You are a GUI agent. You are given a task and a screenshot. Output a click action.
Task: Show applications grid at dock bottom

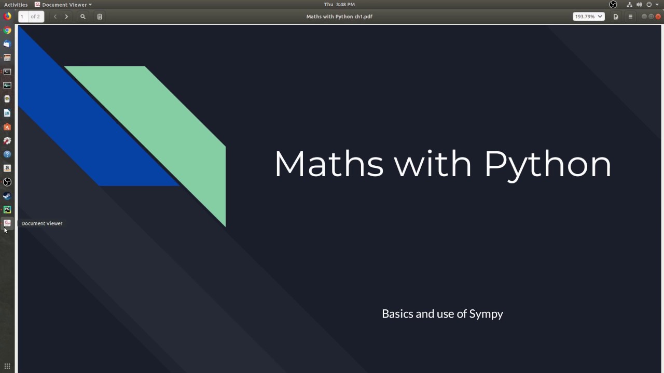point(7,366)
